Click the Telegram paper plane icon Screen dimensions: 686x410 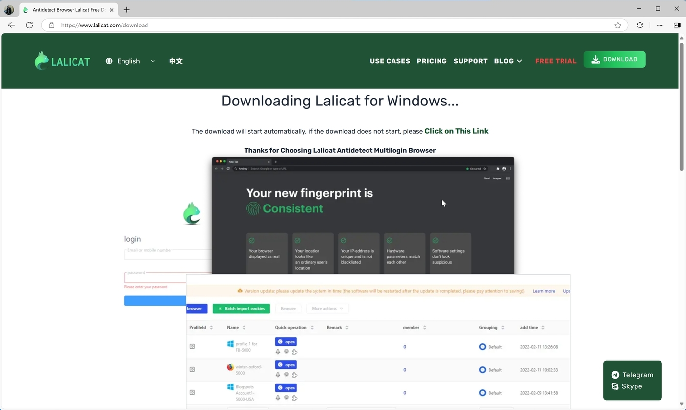[x=615, y=375]
